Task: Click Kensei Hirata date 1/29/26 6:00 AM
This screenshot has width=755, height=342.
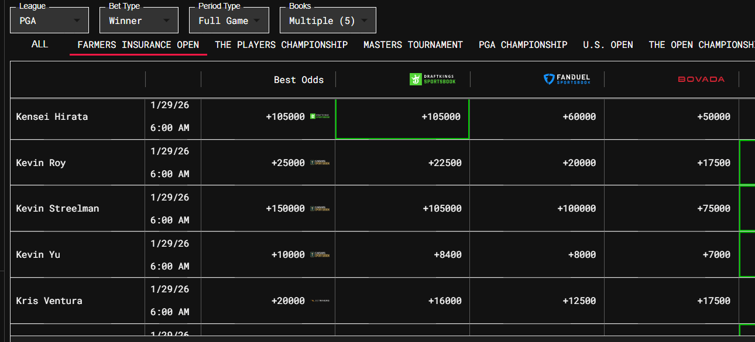Action: pos(170,116)
